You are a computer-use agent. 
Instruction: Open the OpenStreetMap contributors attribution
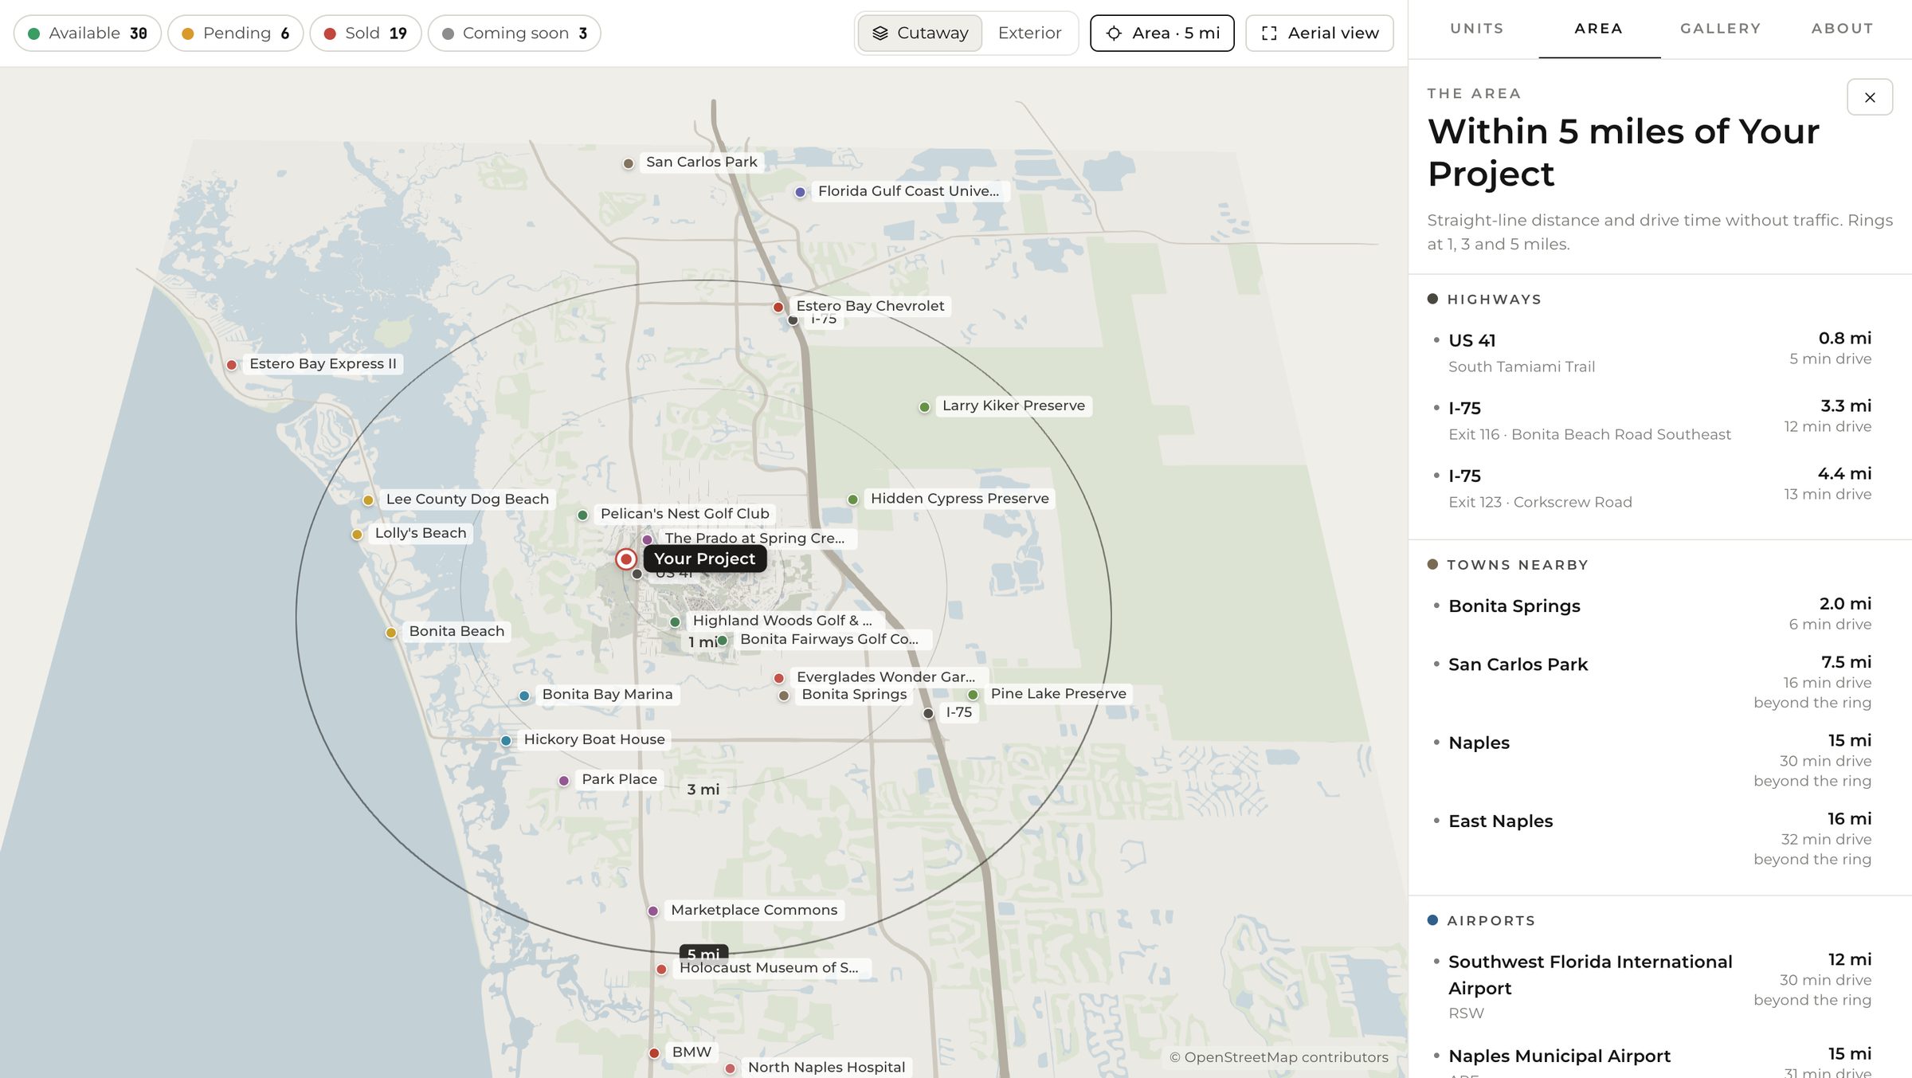tap(1279, 1057)
